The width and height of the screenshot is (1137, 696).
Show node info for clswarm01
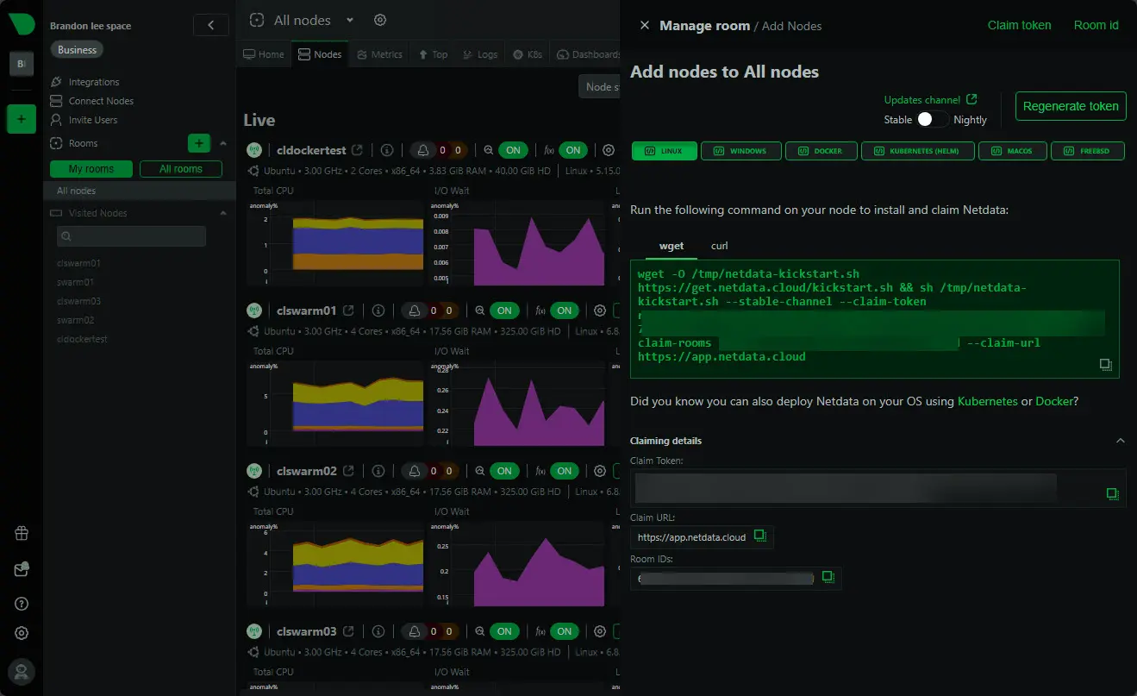click(378, 310)
